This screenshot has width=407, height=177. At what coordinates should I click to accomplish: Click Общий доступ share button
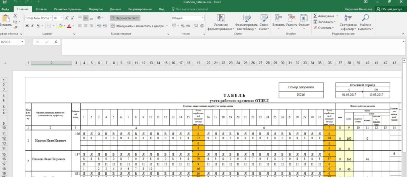[x=390, y=10]
